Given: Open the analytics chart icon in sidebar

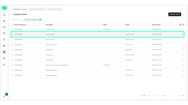Looking at the screenshot, I should point(4,64).
